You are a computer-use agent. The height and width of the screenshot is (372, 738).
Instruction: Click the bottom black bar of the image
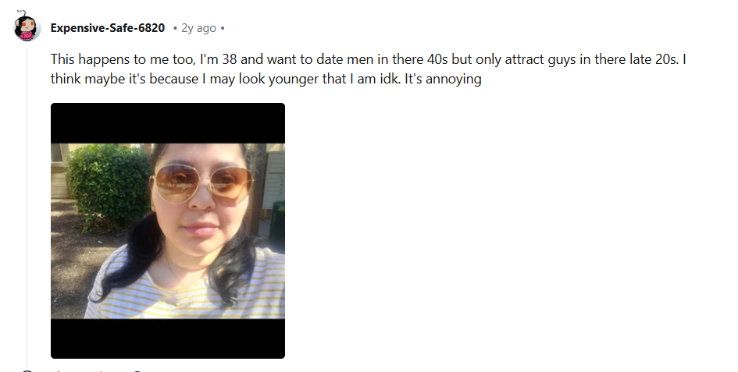click(x=168, y=338)
